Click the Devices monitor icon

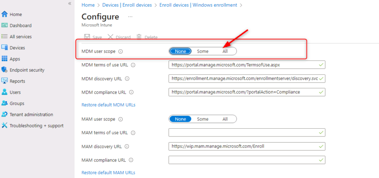tap(5, 48)
